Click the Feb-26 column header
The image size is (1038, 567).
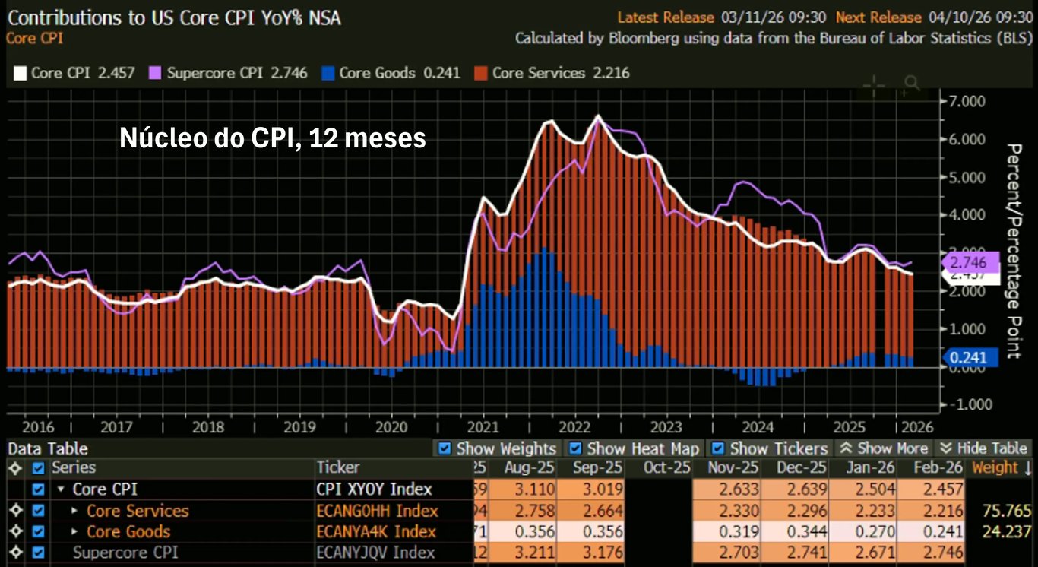click(x=940, y=467)
